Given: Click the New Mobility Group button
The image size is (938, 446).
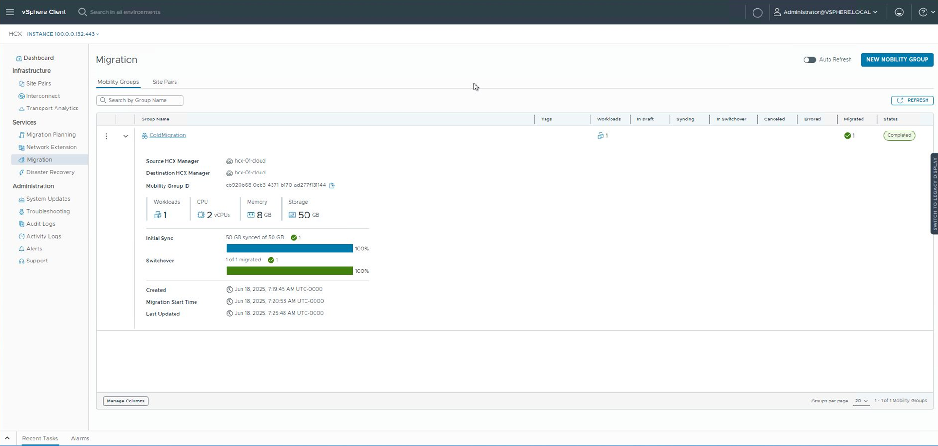Looking at the screenshot, I should point(896,60).
